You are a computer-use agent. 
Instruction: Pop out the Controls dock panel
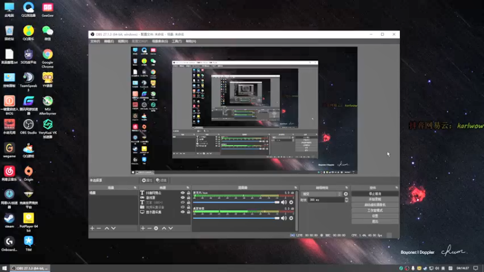click(x=397, y=187)
